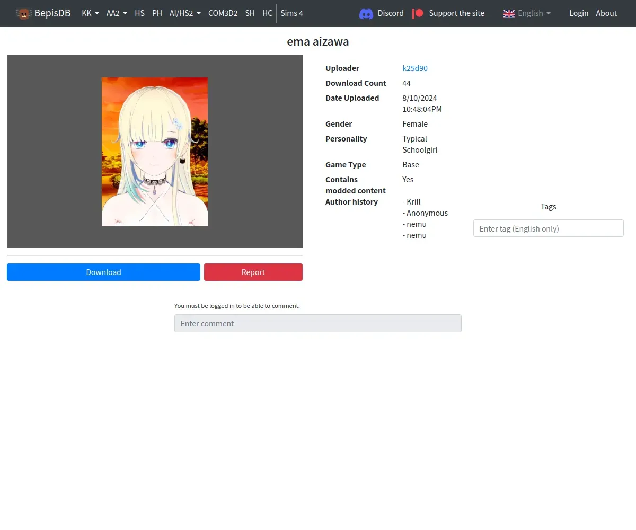The image size is (636, 530).
Task: Open uploader k25d90 profile
Action: click(415, 68)
